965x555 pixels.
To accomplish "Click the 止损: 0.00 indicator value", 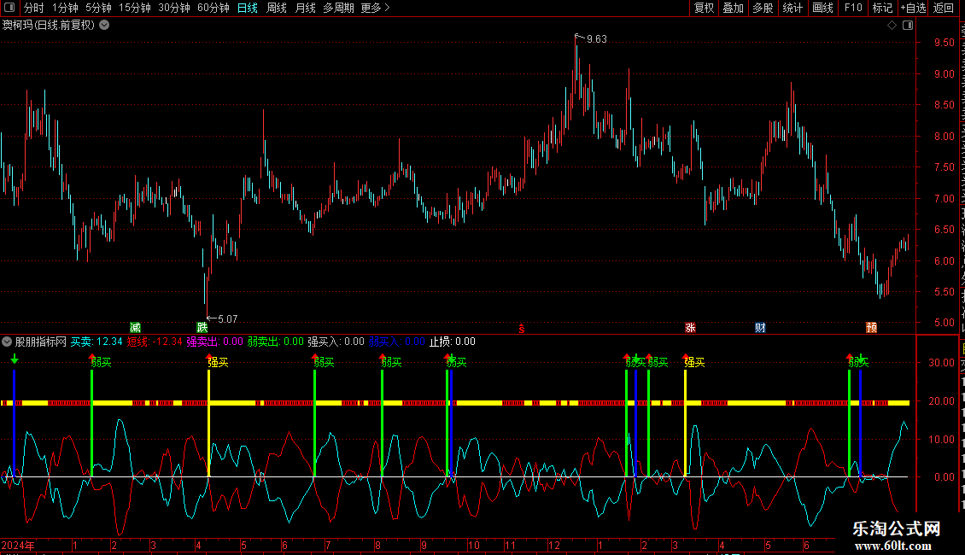I will click(x=453, y=342).
